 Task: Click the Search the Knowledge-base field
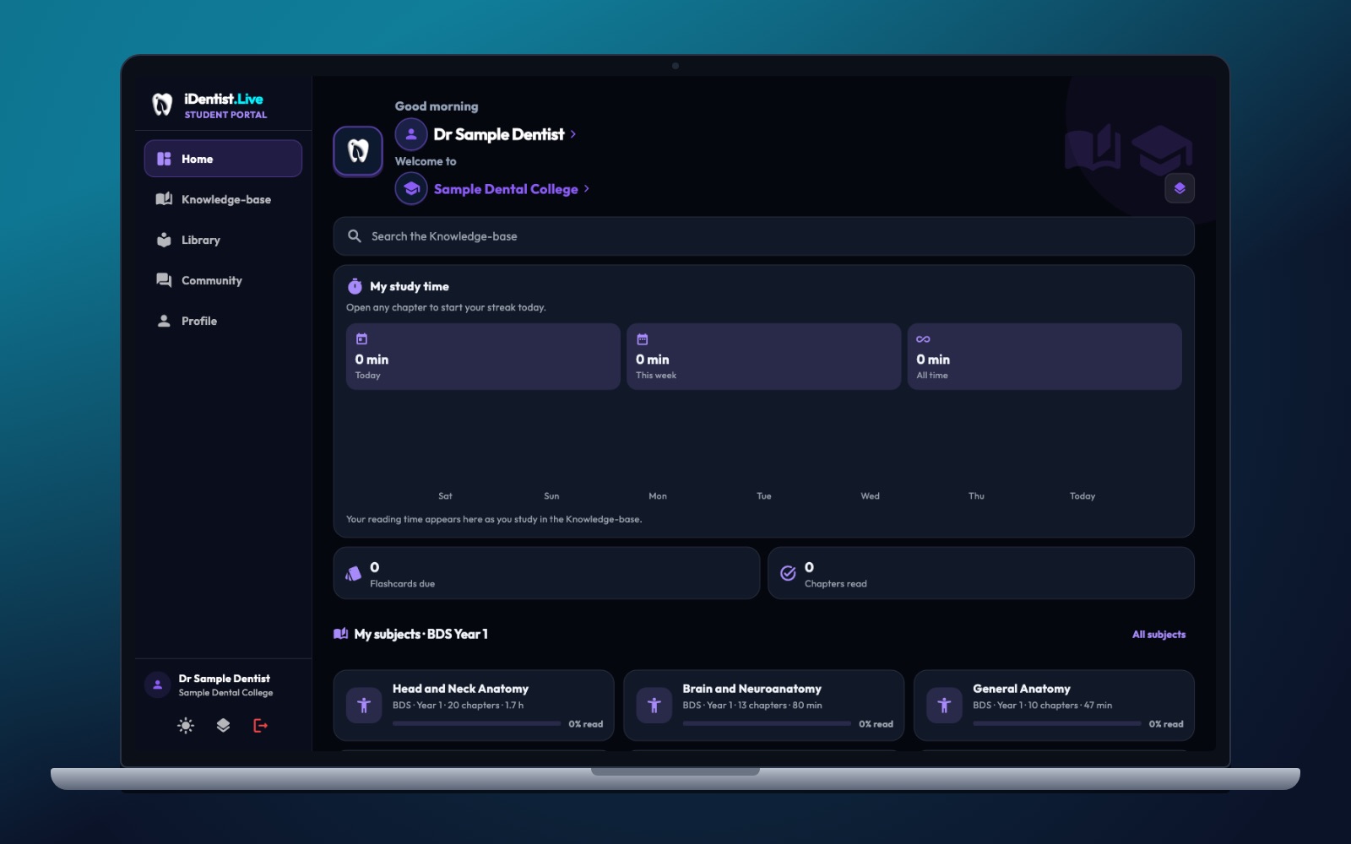pos(763,236)
